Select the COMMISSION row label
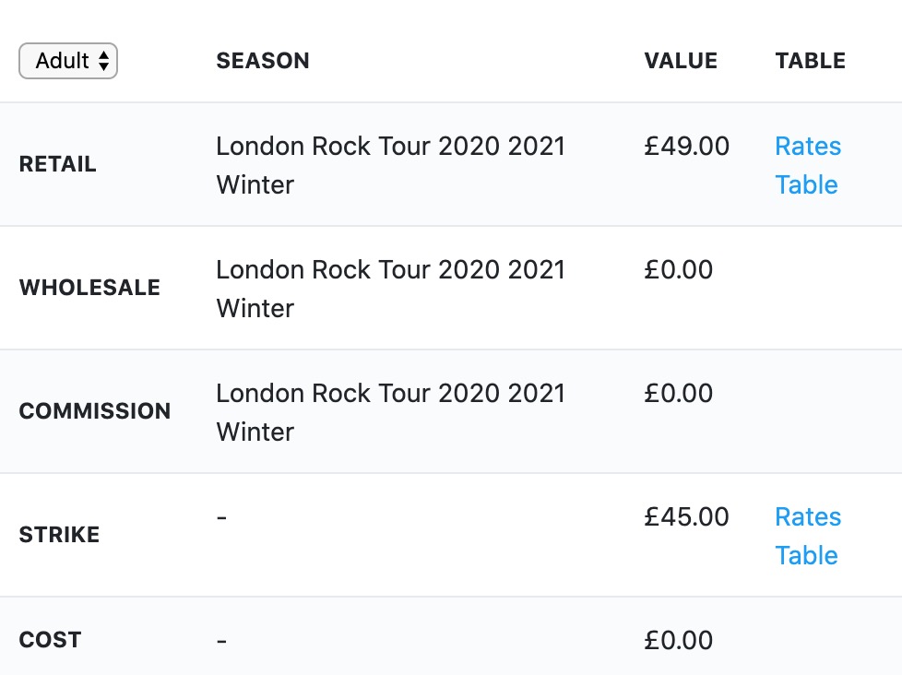 (95, 411)
